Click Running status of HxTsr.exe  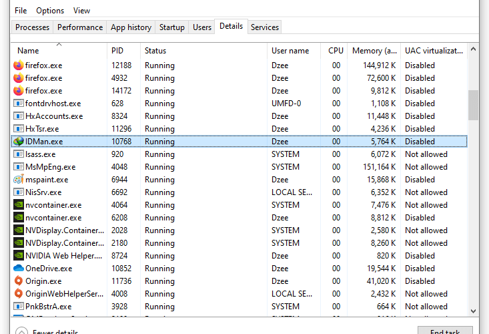click(x=159, y=129)
